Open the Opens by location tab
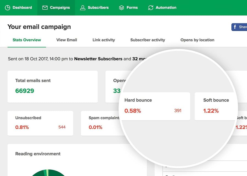The image size is (247, 176). click(197, 40)
